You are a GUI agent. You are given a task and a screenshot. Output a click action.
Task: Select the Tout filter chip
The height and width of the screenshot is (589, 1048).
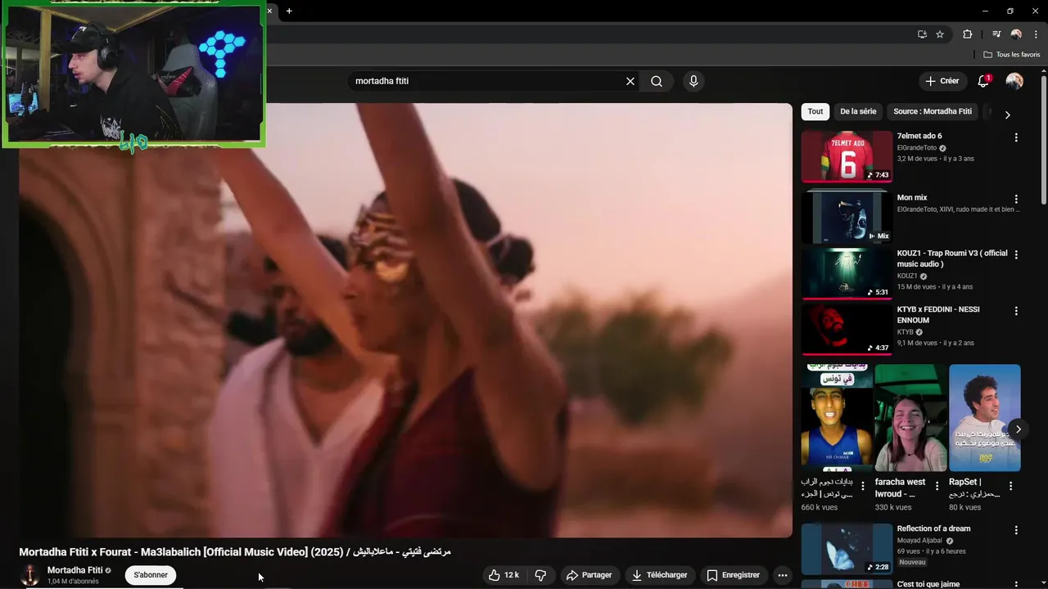coord(815,111)
